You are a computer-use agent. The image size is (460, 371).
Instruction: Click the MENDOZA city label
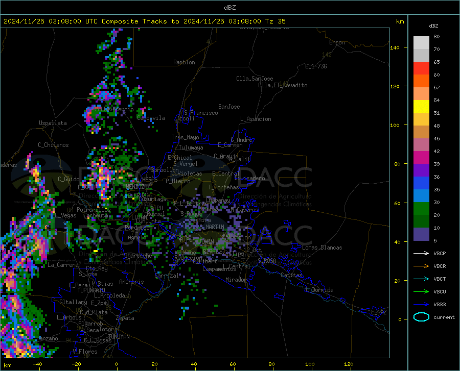point(136,187)
